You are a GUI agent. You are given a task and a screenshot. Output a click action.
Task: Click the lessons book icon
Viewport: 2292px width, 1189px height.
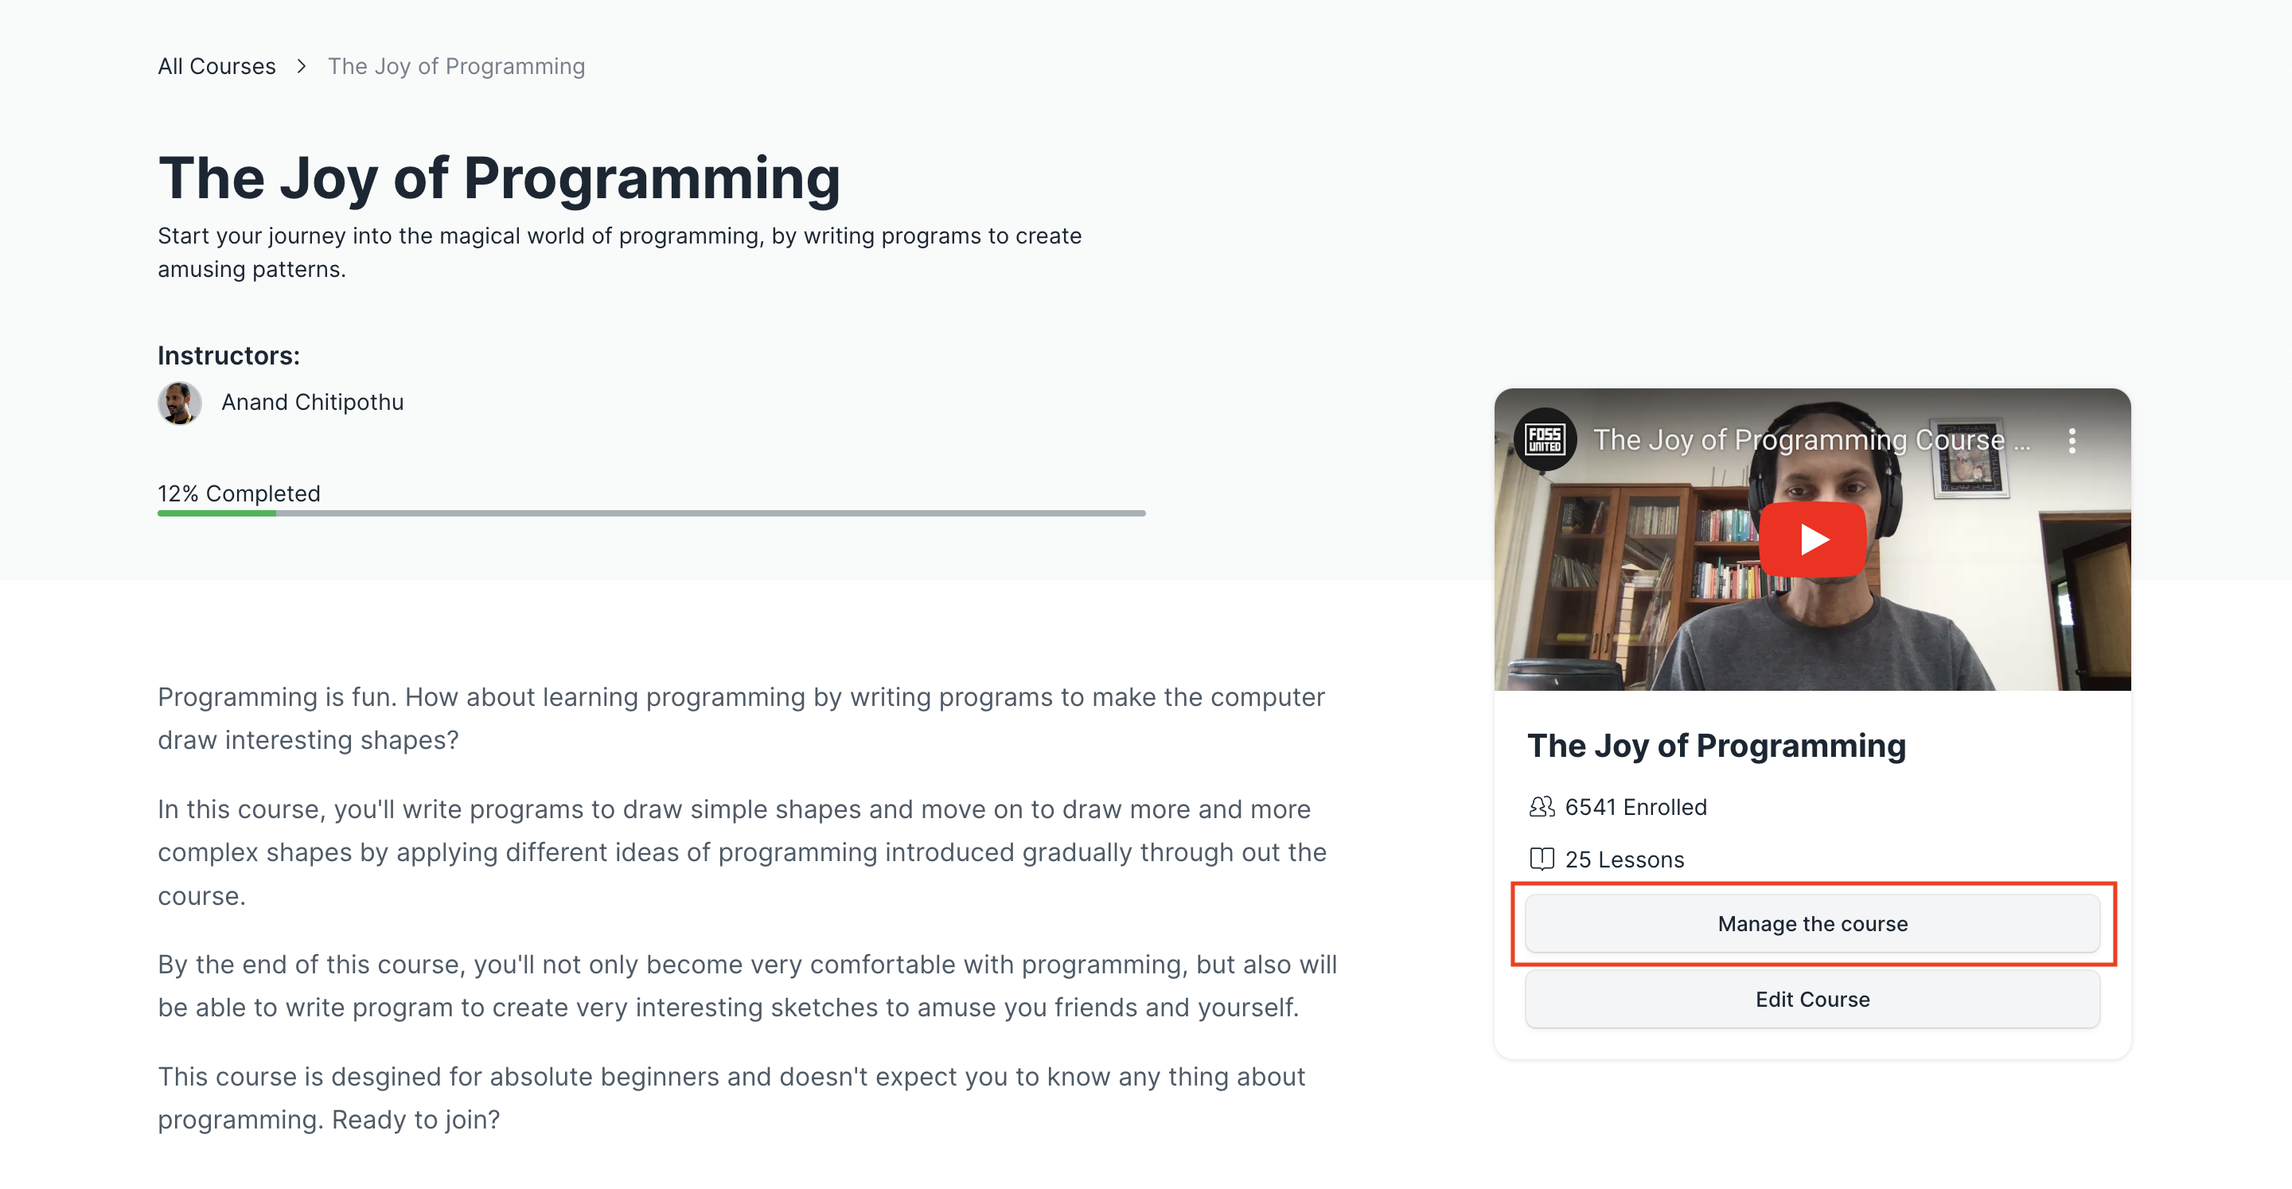[1541, 860]
